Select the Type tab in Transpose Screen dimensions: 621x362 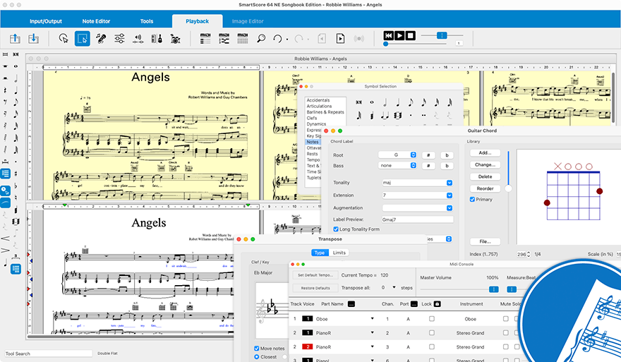[x=320, y=253]
